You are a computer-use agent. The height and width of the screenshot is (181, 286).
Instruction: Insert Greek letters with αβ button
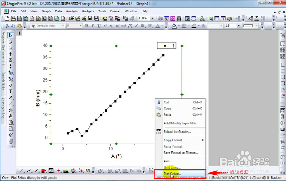(124, 26)
